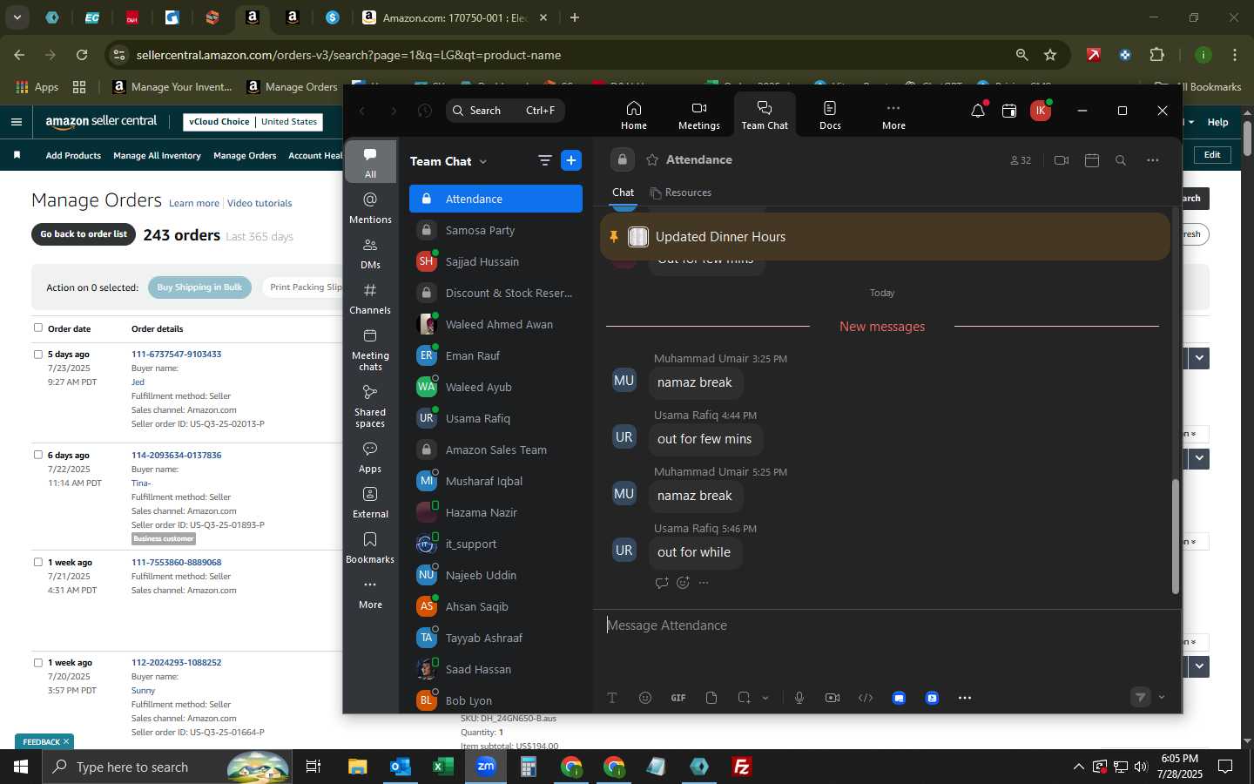This screenshot has width=1254, height=784.
Task: Open Manage All Inventory in Seller Central nav
Action: click(x=157, y=155)
